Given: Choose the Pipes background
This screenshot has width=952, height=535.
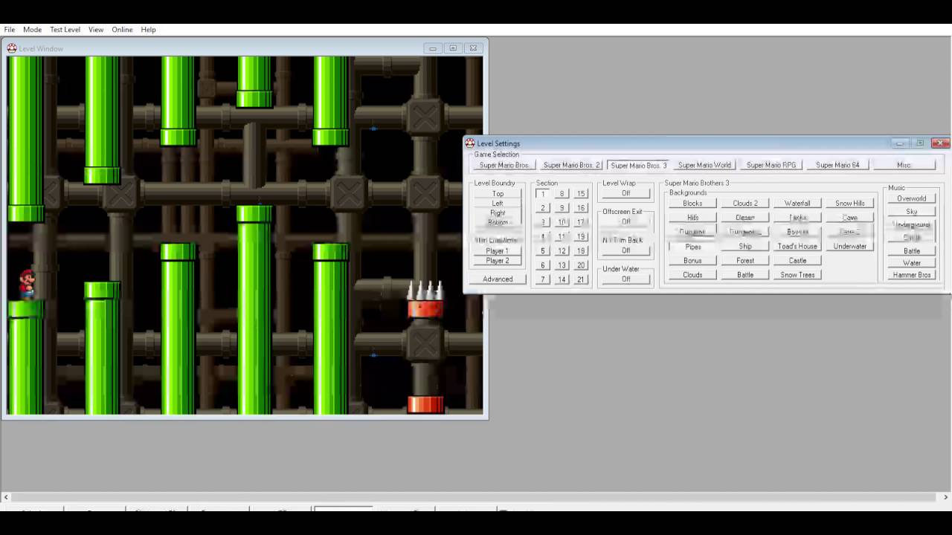Looking at the screenshot, I should coord(692,246).
